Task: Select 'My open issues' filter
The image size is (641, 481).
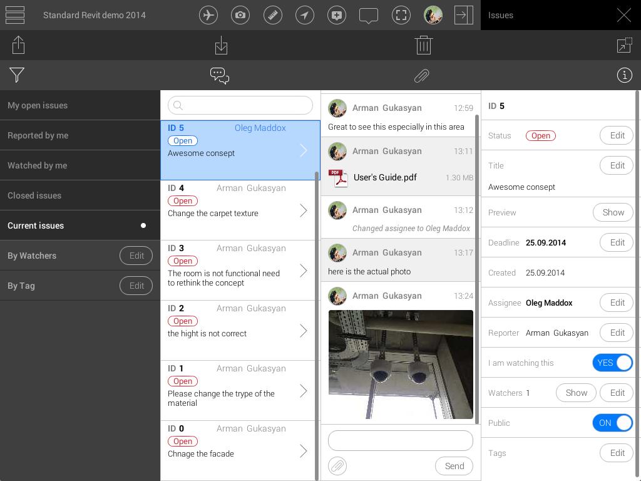Action: pyautogui.click(x=38, y=105)
